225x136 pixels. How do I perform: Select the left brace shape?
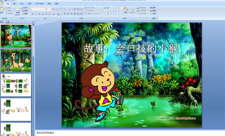(116, 13)
